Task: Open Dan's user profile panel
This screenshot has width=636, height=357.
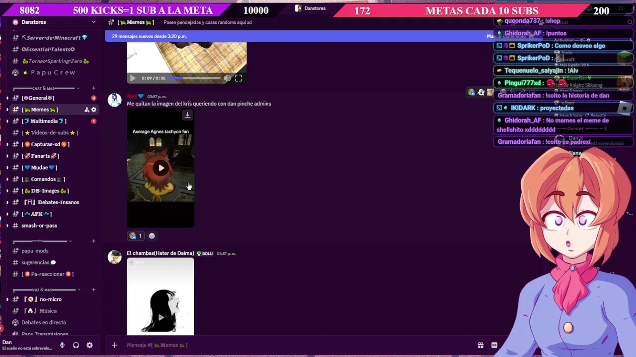Action: tap(27, 345)
